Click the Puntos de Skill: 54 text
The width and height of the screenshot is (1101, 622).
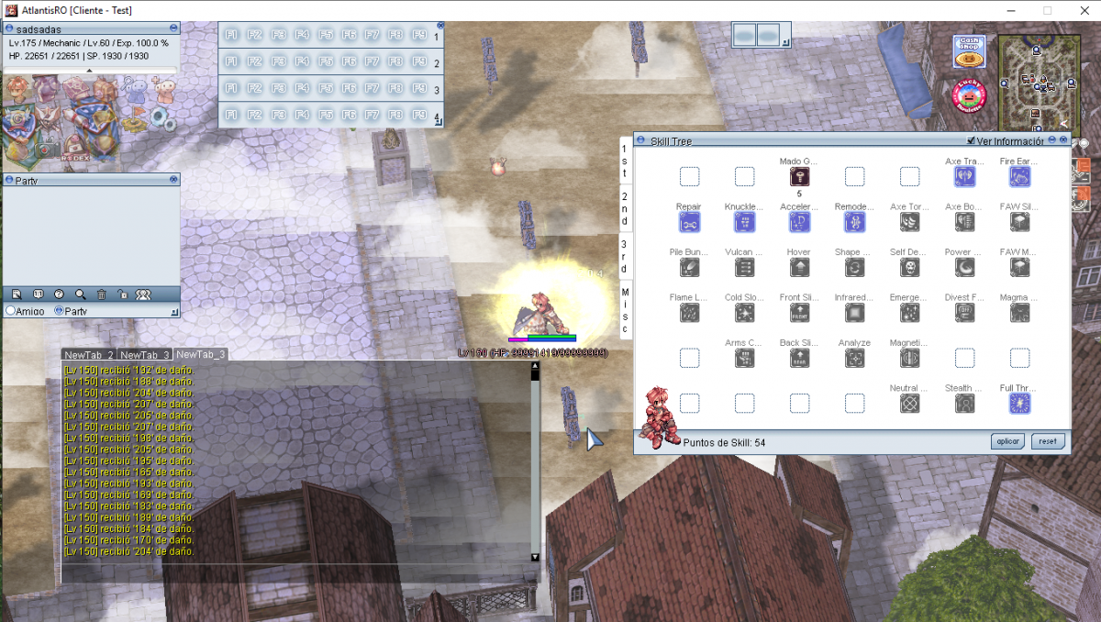pyautogui.click(x=725, y=442)
